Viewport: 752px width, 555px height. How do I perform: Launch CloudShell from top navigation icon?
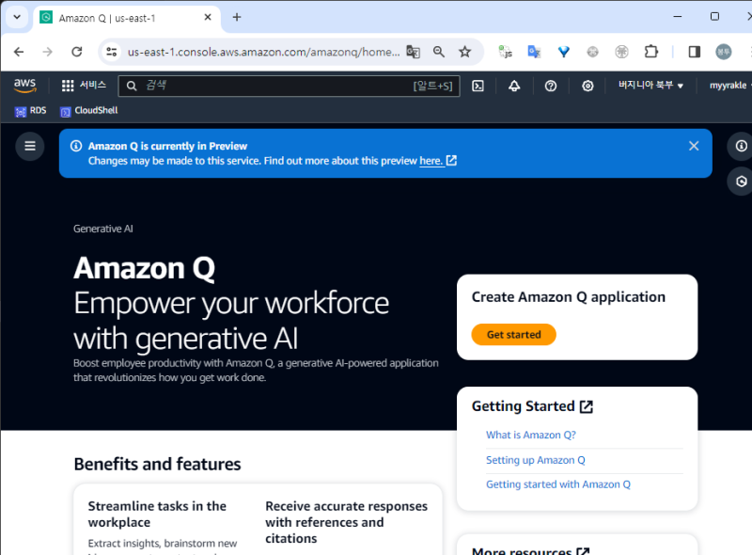[478, 86]
